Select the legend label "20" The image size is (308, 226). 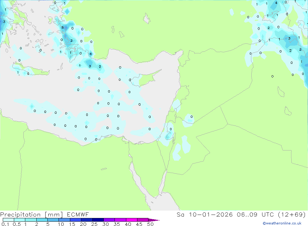(83, 224)
